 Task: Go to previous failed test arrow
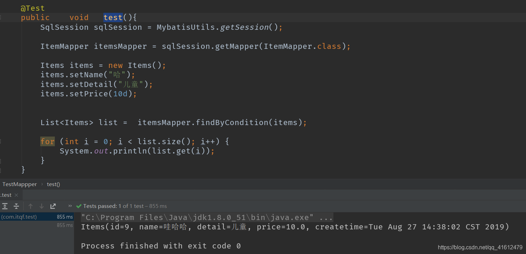coord(31,206)
